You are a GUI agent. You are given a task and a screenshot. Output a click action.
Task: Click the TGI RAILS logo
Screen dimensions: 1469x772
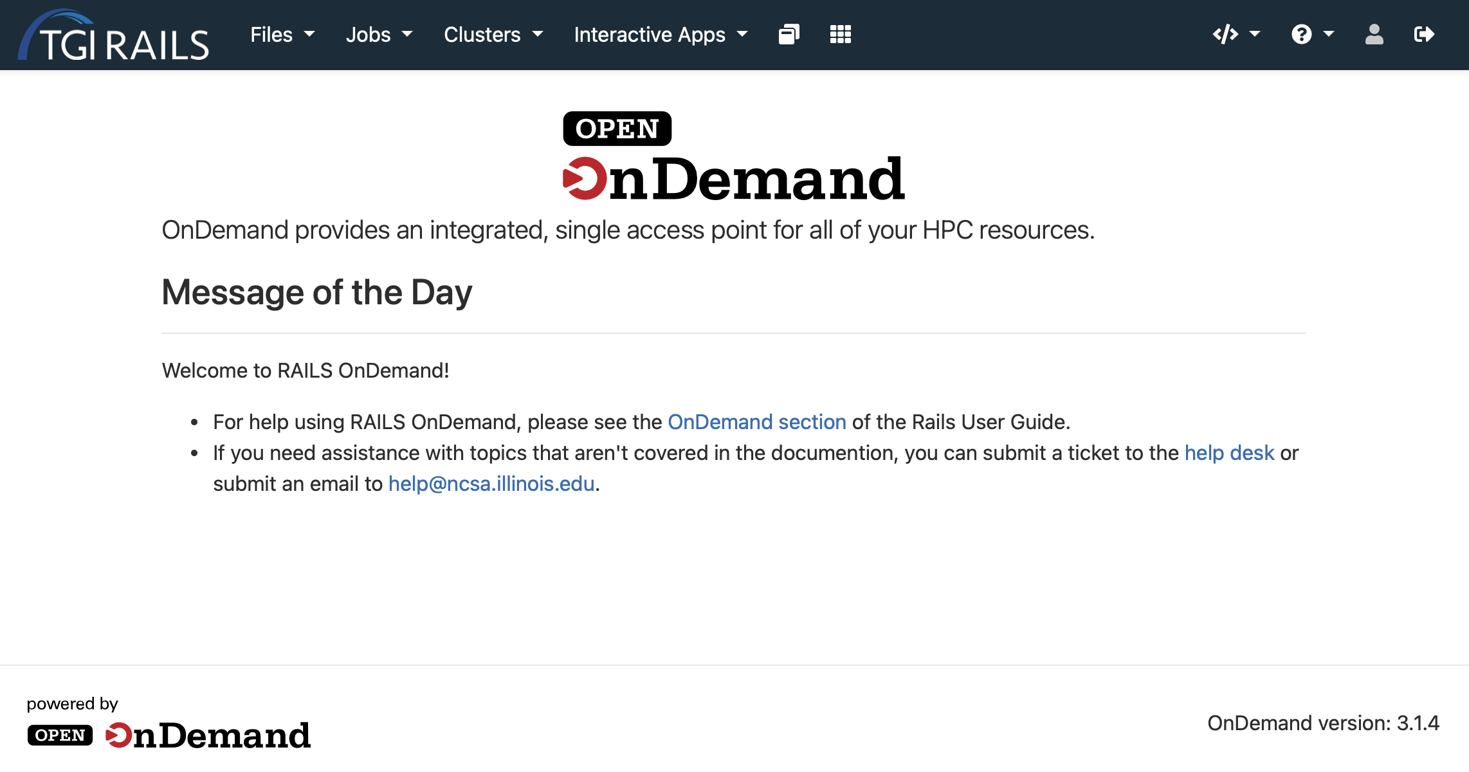pyautogui.click(x=113, y=35)
